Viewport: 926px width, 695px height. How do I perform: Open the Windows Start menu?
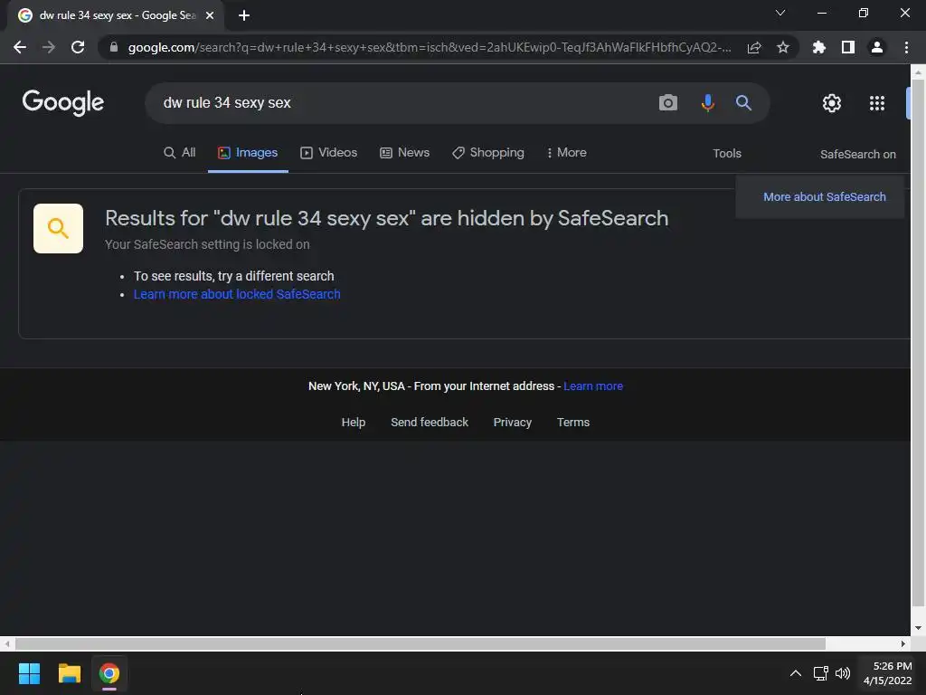click(x=29, y=673)
